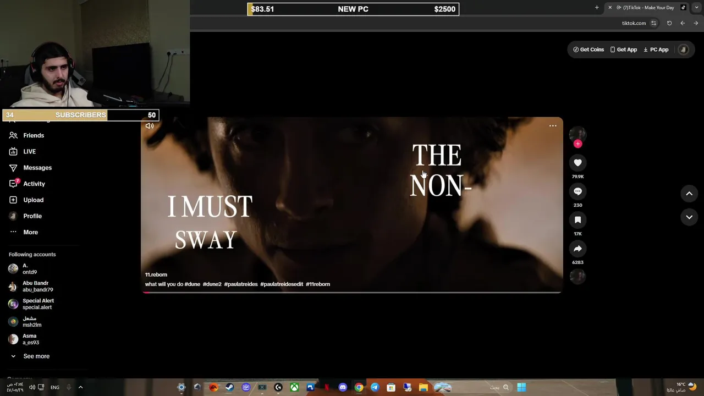Screen dimensions: 704x396
Task: Show hidden system tray icons
Action: point(80,387)
